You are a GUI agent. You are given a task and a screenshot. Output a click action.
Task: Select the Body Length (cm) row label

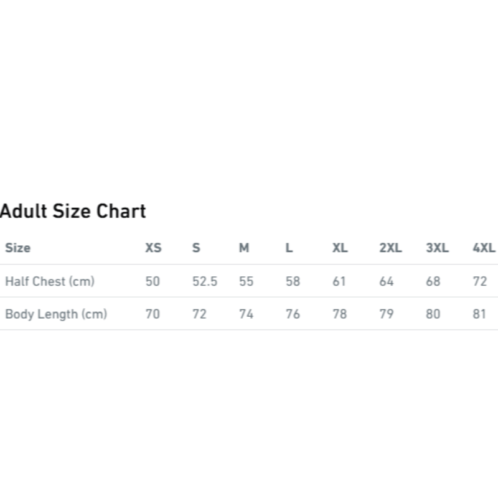point(56,314)
